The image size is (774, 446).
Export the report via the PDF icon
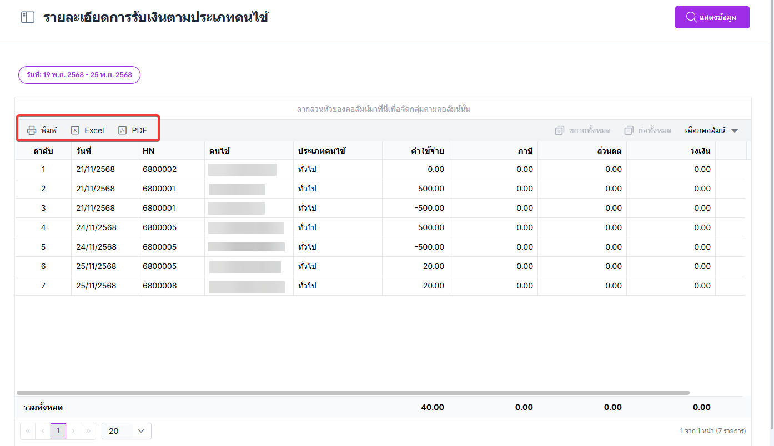coord(123,130)
